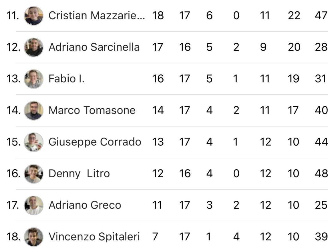The image size is (328, 252).
Task: Click the Denny Litro name text
Action: click(x=79, y=174)
